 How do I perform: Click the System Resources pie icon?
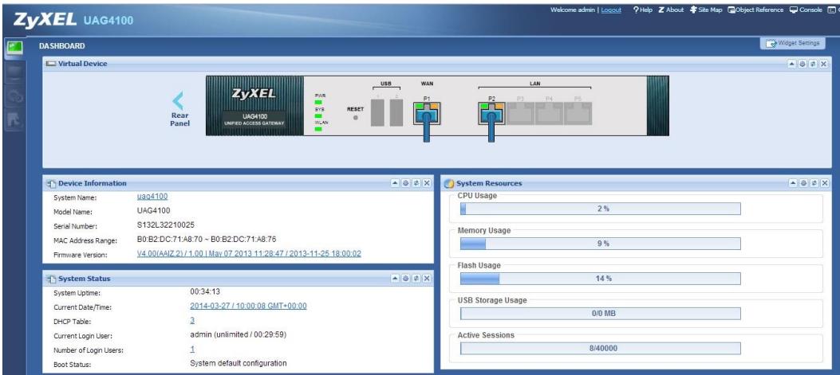[x=449, y=183]
